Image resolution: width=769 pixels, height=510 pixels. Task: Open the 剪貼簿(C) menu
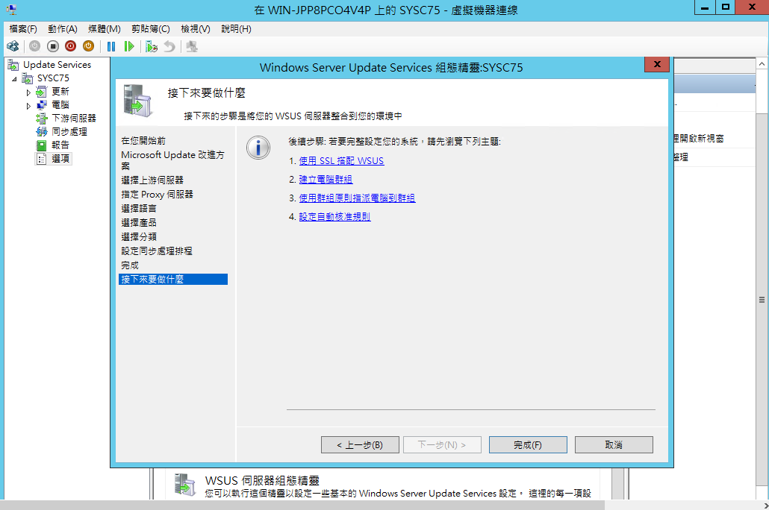[151, 29]
